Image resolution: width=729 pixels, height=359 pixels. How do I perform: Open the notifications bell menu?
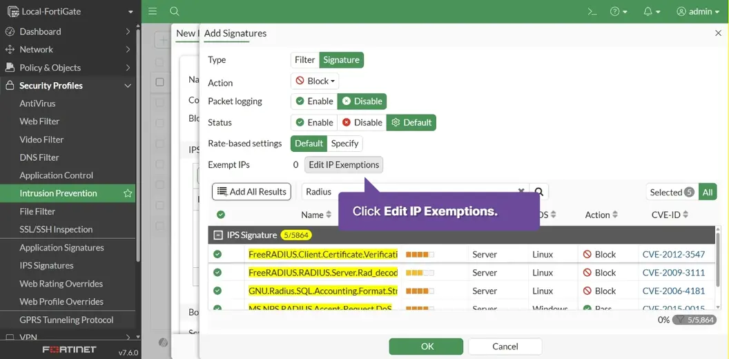pyautogui.click(x=652, y=12)
